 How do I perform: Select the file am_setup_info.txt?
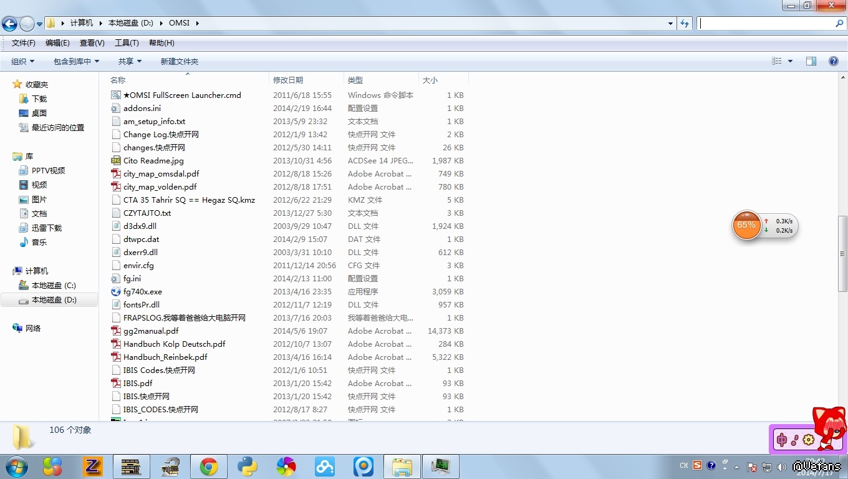pos(154,121)
